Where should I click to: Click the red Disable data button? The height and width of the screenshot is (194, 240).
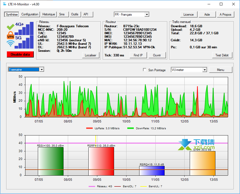tap(20, 55)
